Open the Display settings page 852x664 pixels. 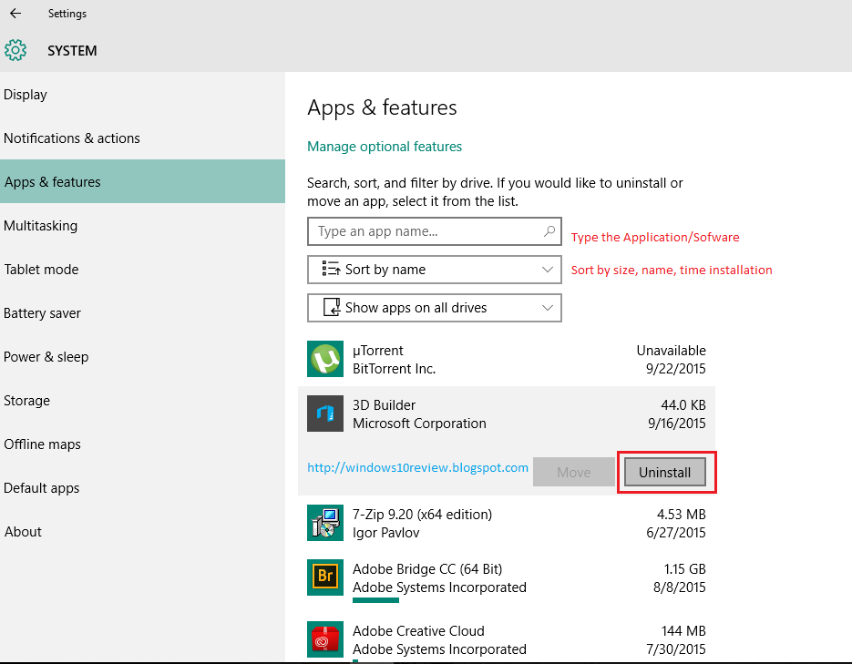tap(142, 95)
